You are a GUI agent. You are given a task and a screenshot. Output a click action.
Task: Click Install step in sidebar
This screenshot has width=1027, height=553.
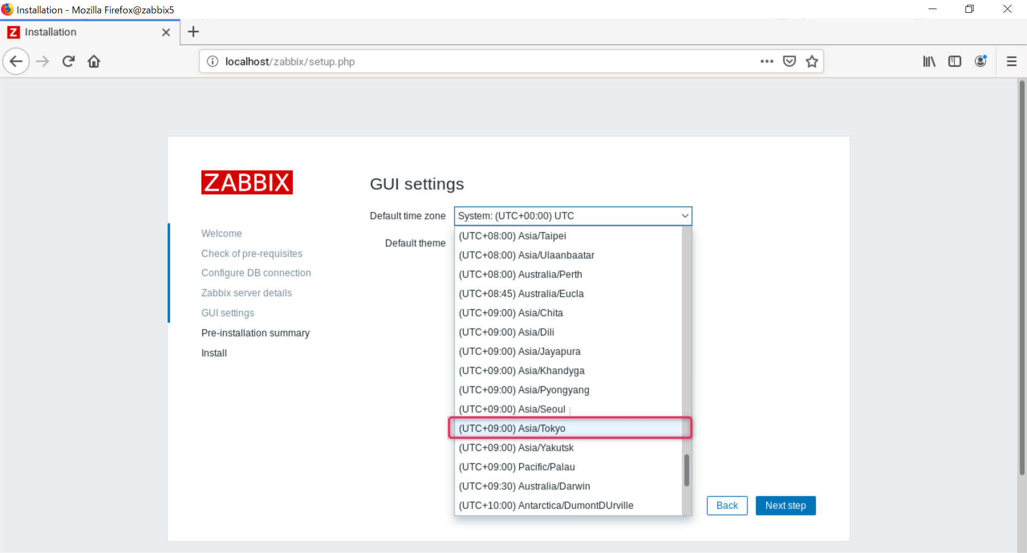click(214, 353)
